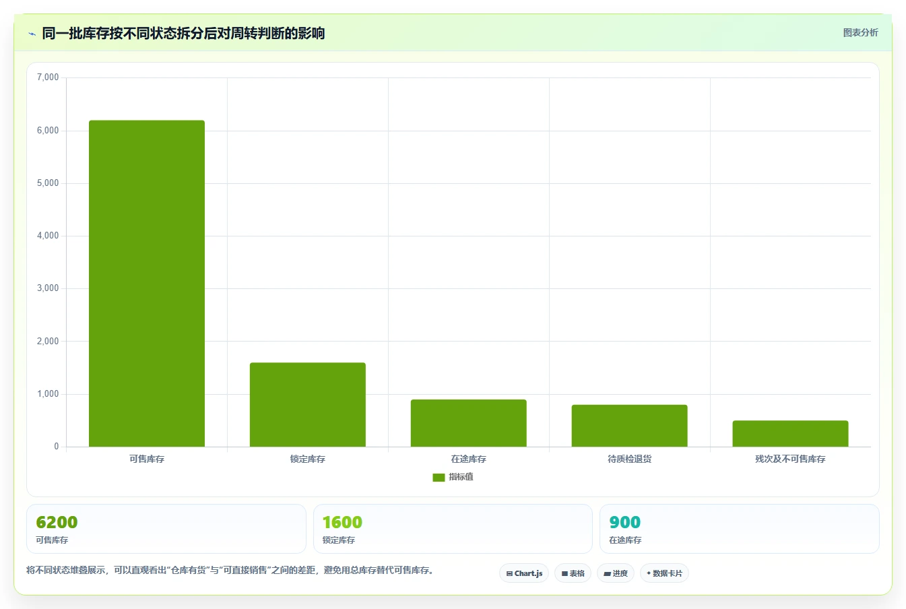
Task: Click the 900 在途库存 data card
Action: pos(740,529)
